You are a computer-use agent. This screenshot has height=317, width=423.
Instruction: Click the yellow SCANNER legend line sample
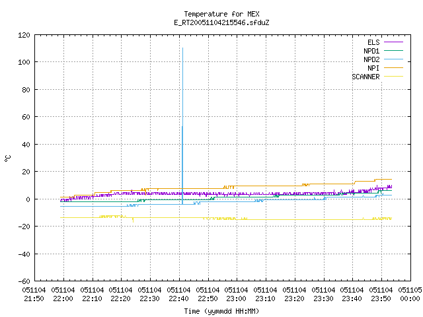click(394, 77)
